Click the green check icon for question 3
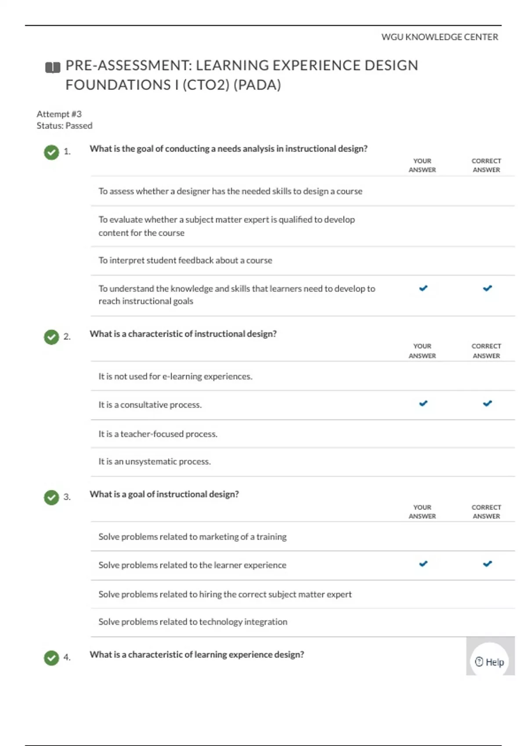Screen dimensions: 527x746 tap(51, 498)
